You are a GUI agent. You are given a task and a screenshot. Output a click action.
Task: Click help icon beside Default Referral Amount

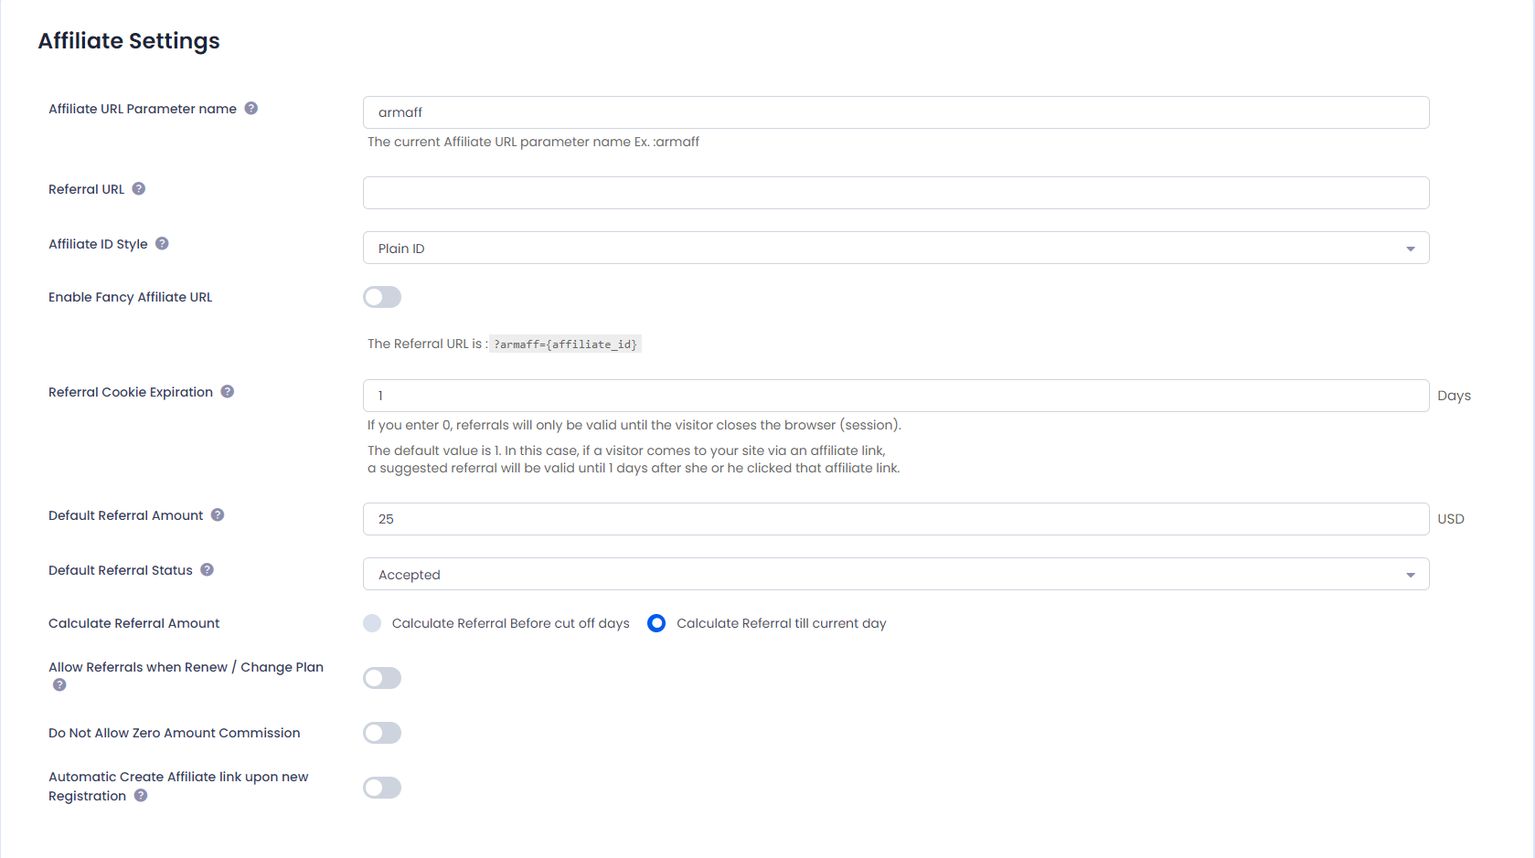pos(218,515)
